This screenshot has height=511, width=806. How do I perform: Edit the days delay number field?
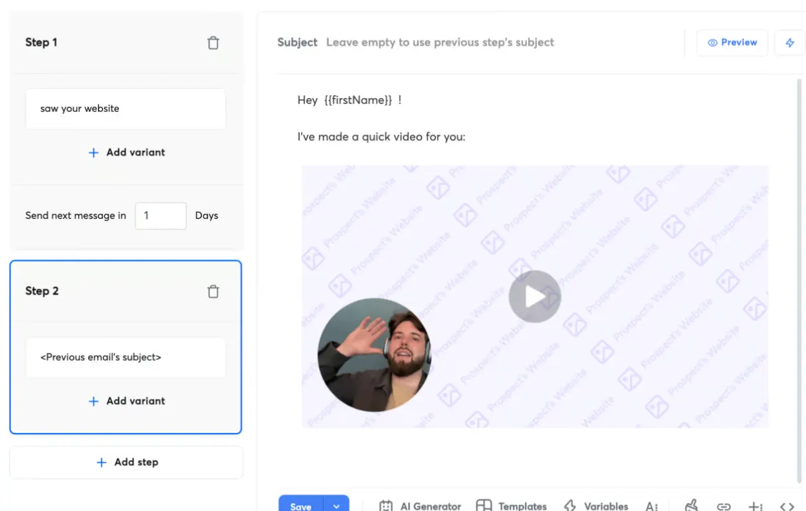coord(161,216)
